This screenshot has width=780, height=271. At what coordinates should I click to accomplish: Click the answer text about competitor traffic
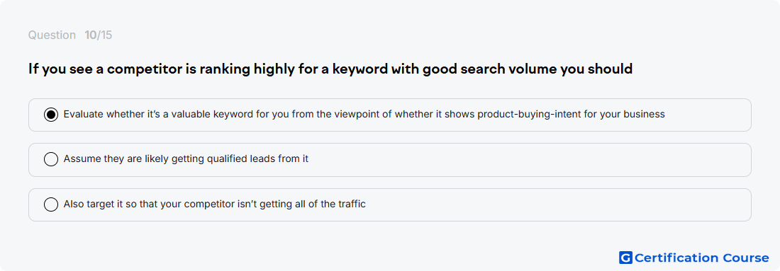point(214,204)
